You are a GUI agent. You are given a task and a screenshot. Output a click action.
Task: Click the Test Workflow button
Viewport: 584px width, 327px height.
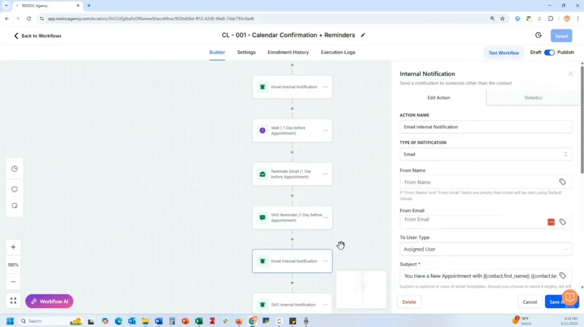[x=504, y=53]
